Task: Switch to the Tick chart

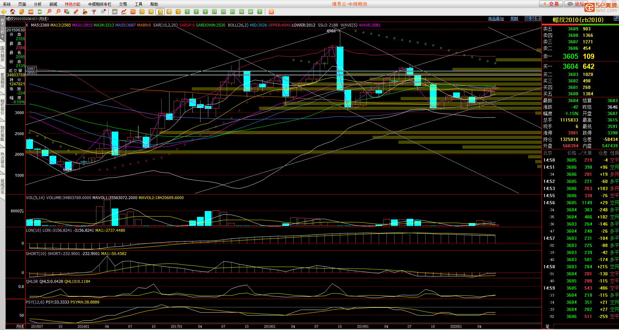Action: pyautogui.click(x=133, y=12)
